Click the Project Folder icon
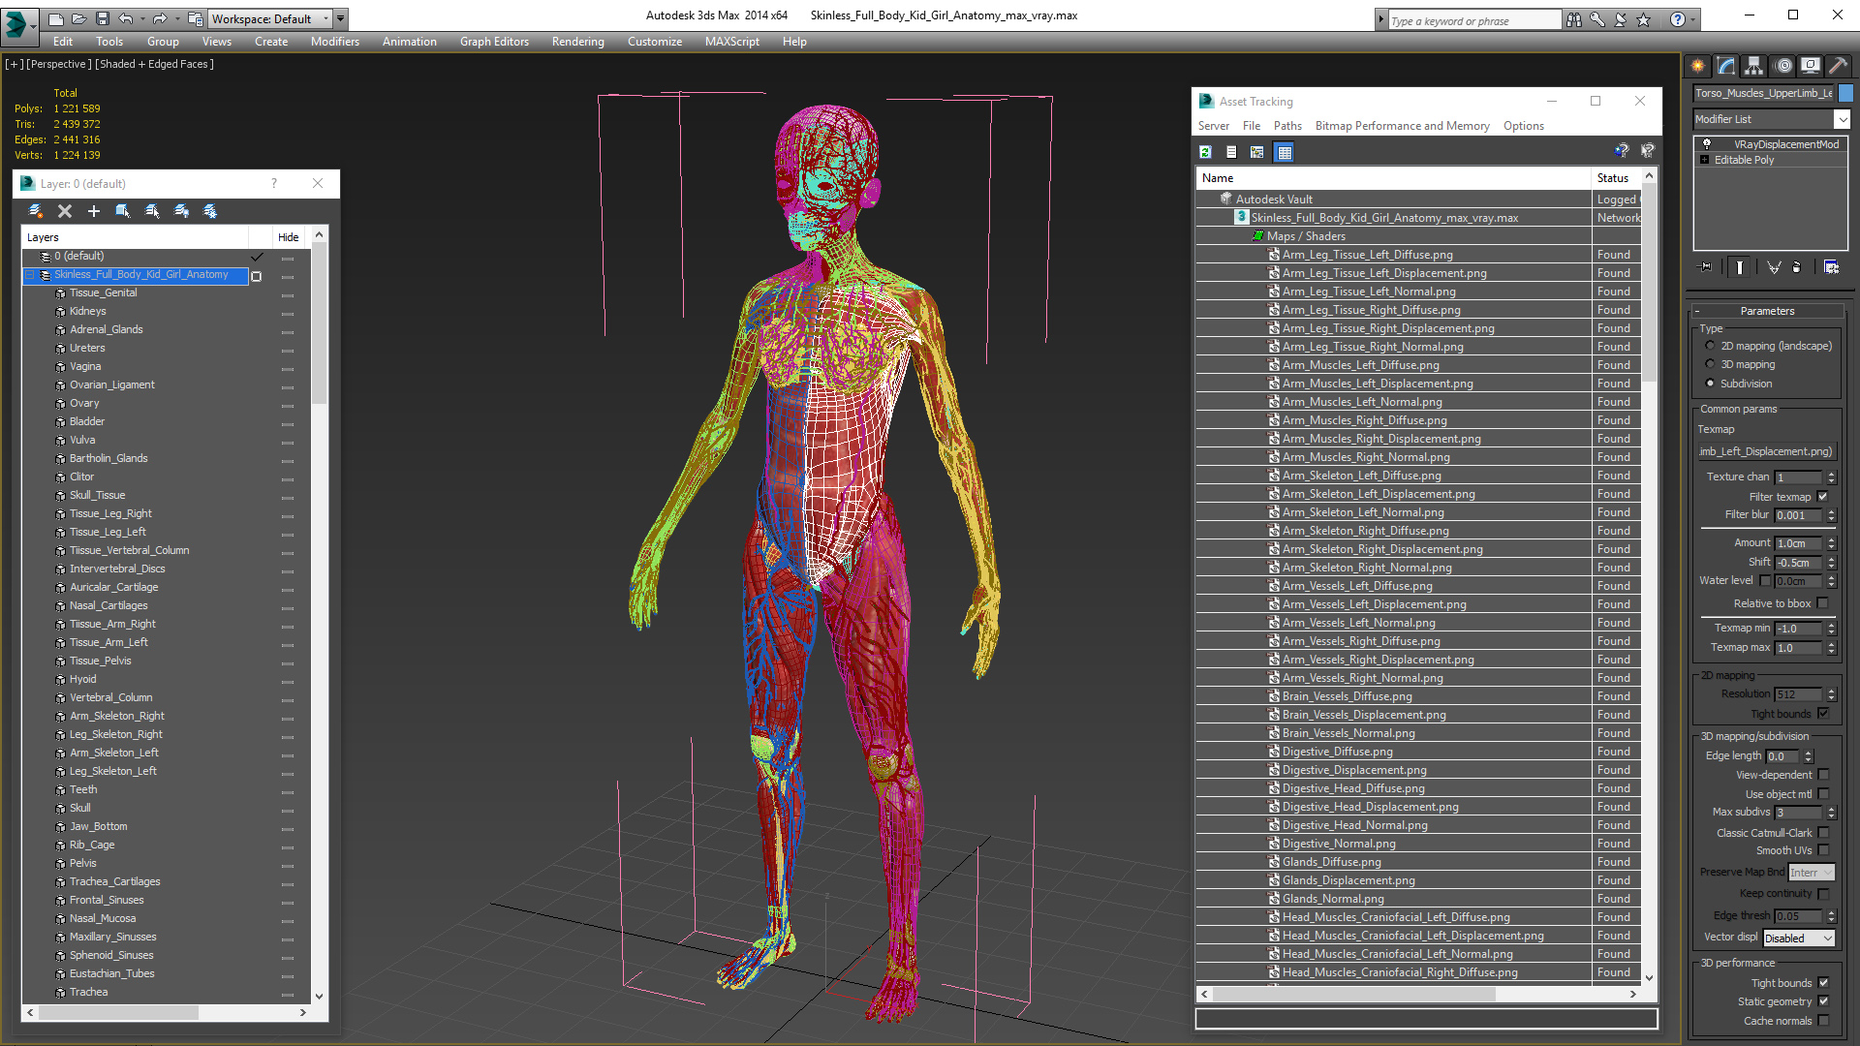1860x1046 pixels. coord(196,18)
